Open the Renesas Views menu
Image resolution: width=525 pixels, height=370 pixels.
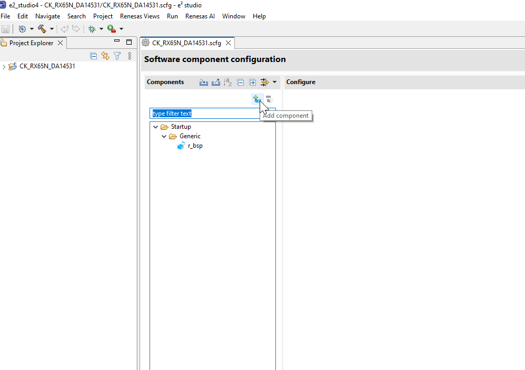click(140, 16)
